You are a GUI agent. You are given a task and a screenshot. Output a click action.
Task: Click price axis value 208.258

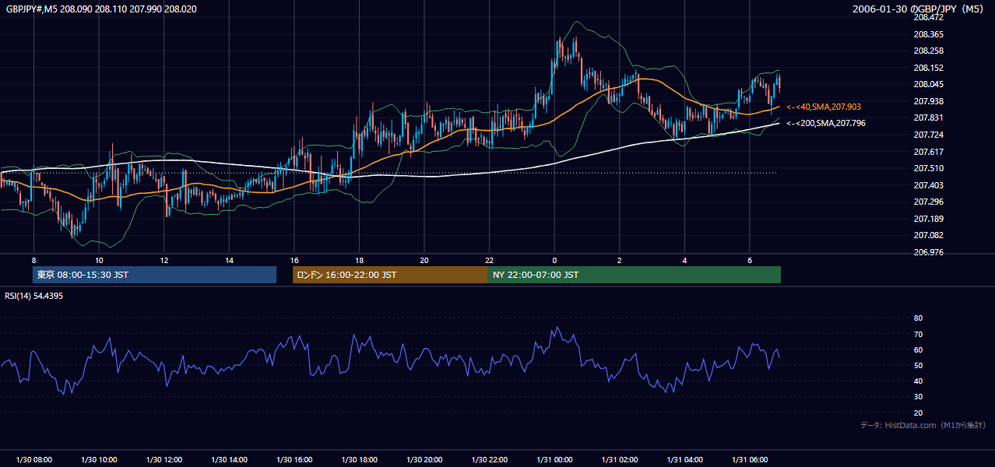pyautogui.click(x=929, y=51)
